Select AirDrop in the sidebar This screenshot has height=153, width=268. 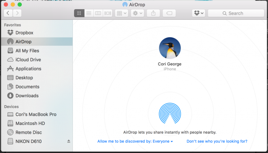37,41
